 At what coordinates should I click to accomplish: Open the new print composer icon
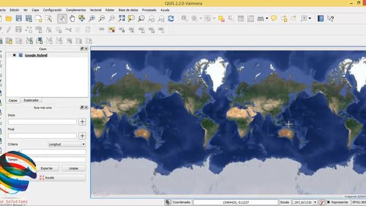pyautogui.click(x=38, y=18)
